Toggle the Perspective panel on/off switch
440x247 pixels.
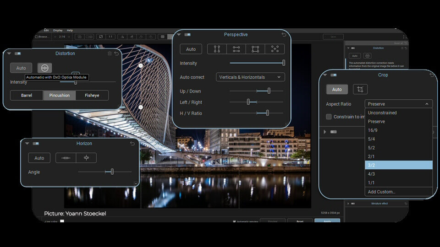(x=187, y=34)
